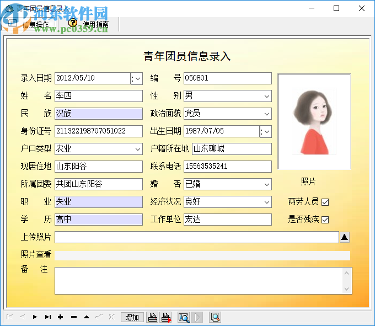Viewport: 375px width, 326px height.
Task: Click the 录入日期 date text 2012/05/10
Action: coord(76,78)
